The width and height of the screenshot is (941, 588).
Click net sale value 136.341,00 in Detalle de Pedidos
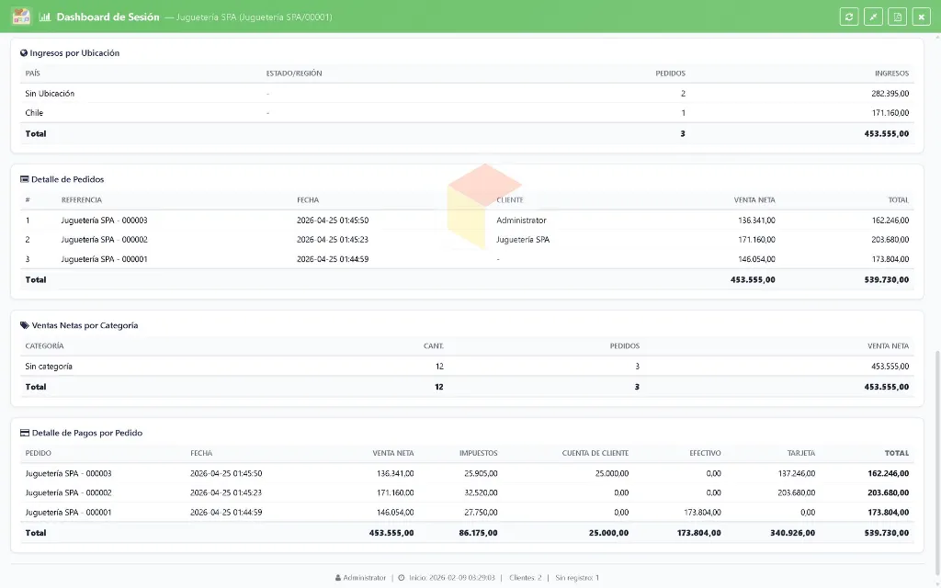coord(756,220)
